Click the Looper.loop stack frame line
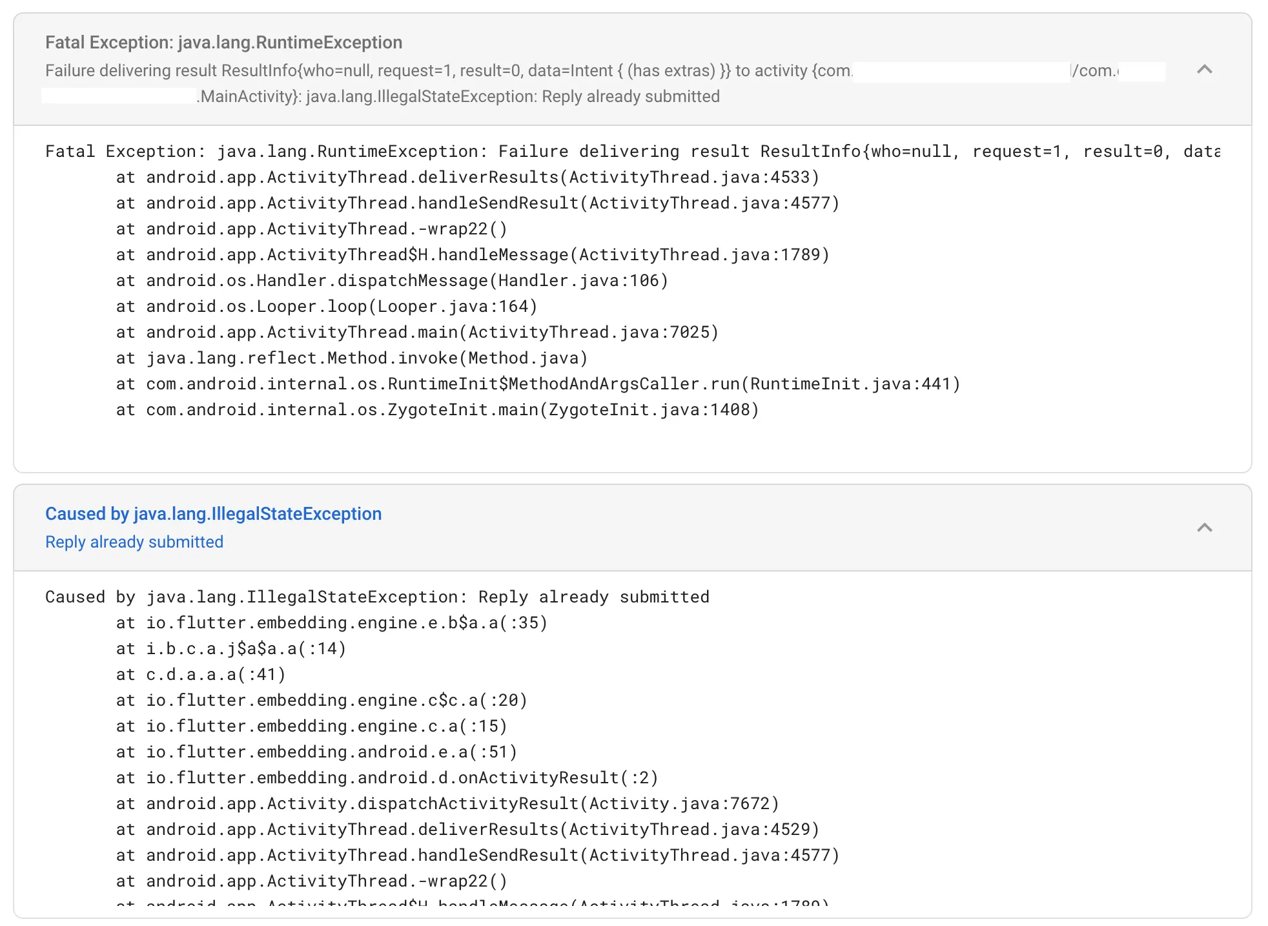Viewport: 1268px width, 926px height. pyautogui.click(x=327, y=307)
